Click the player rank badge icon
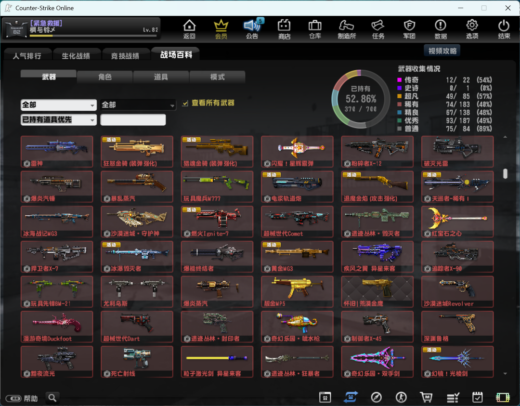Viewport: 520px width, 406px height. pos(16,29)
